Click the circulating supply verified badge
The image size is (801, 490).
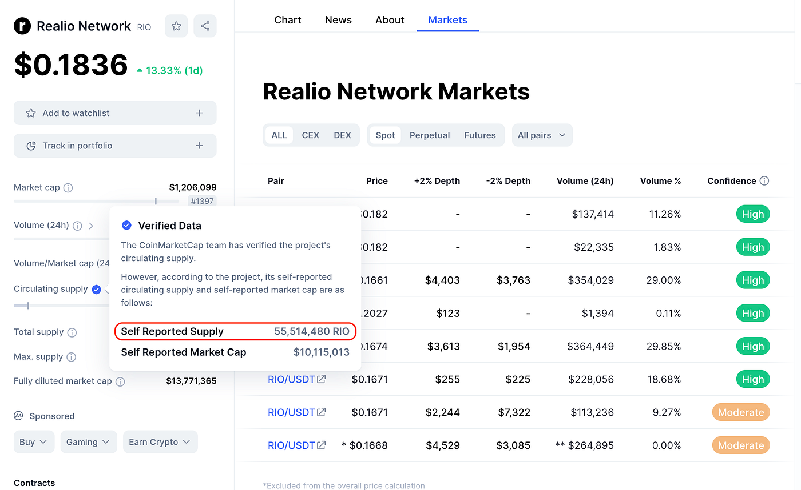(x=96, y=289)
